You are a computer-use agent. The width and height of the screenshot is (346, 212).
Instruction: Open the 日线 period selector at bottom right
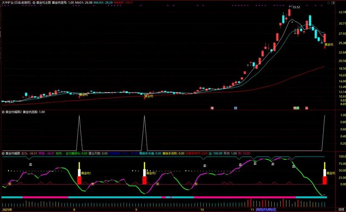tap(341, 209)
